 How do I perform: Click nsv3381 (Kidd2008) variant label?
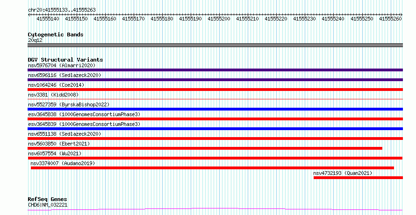[53, 95]
